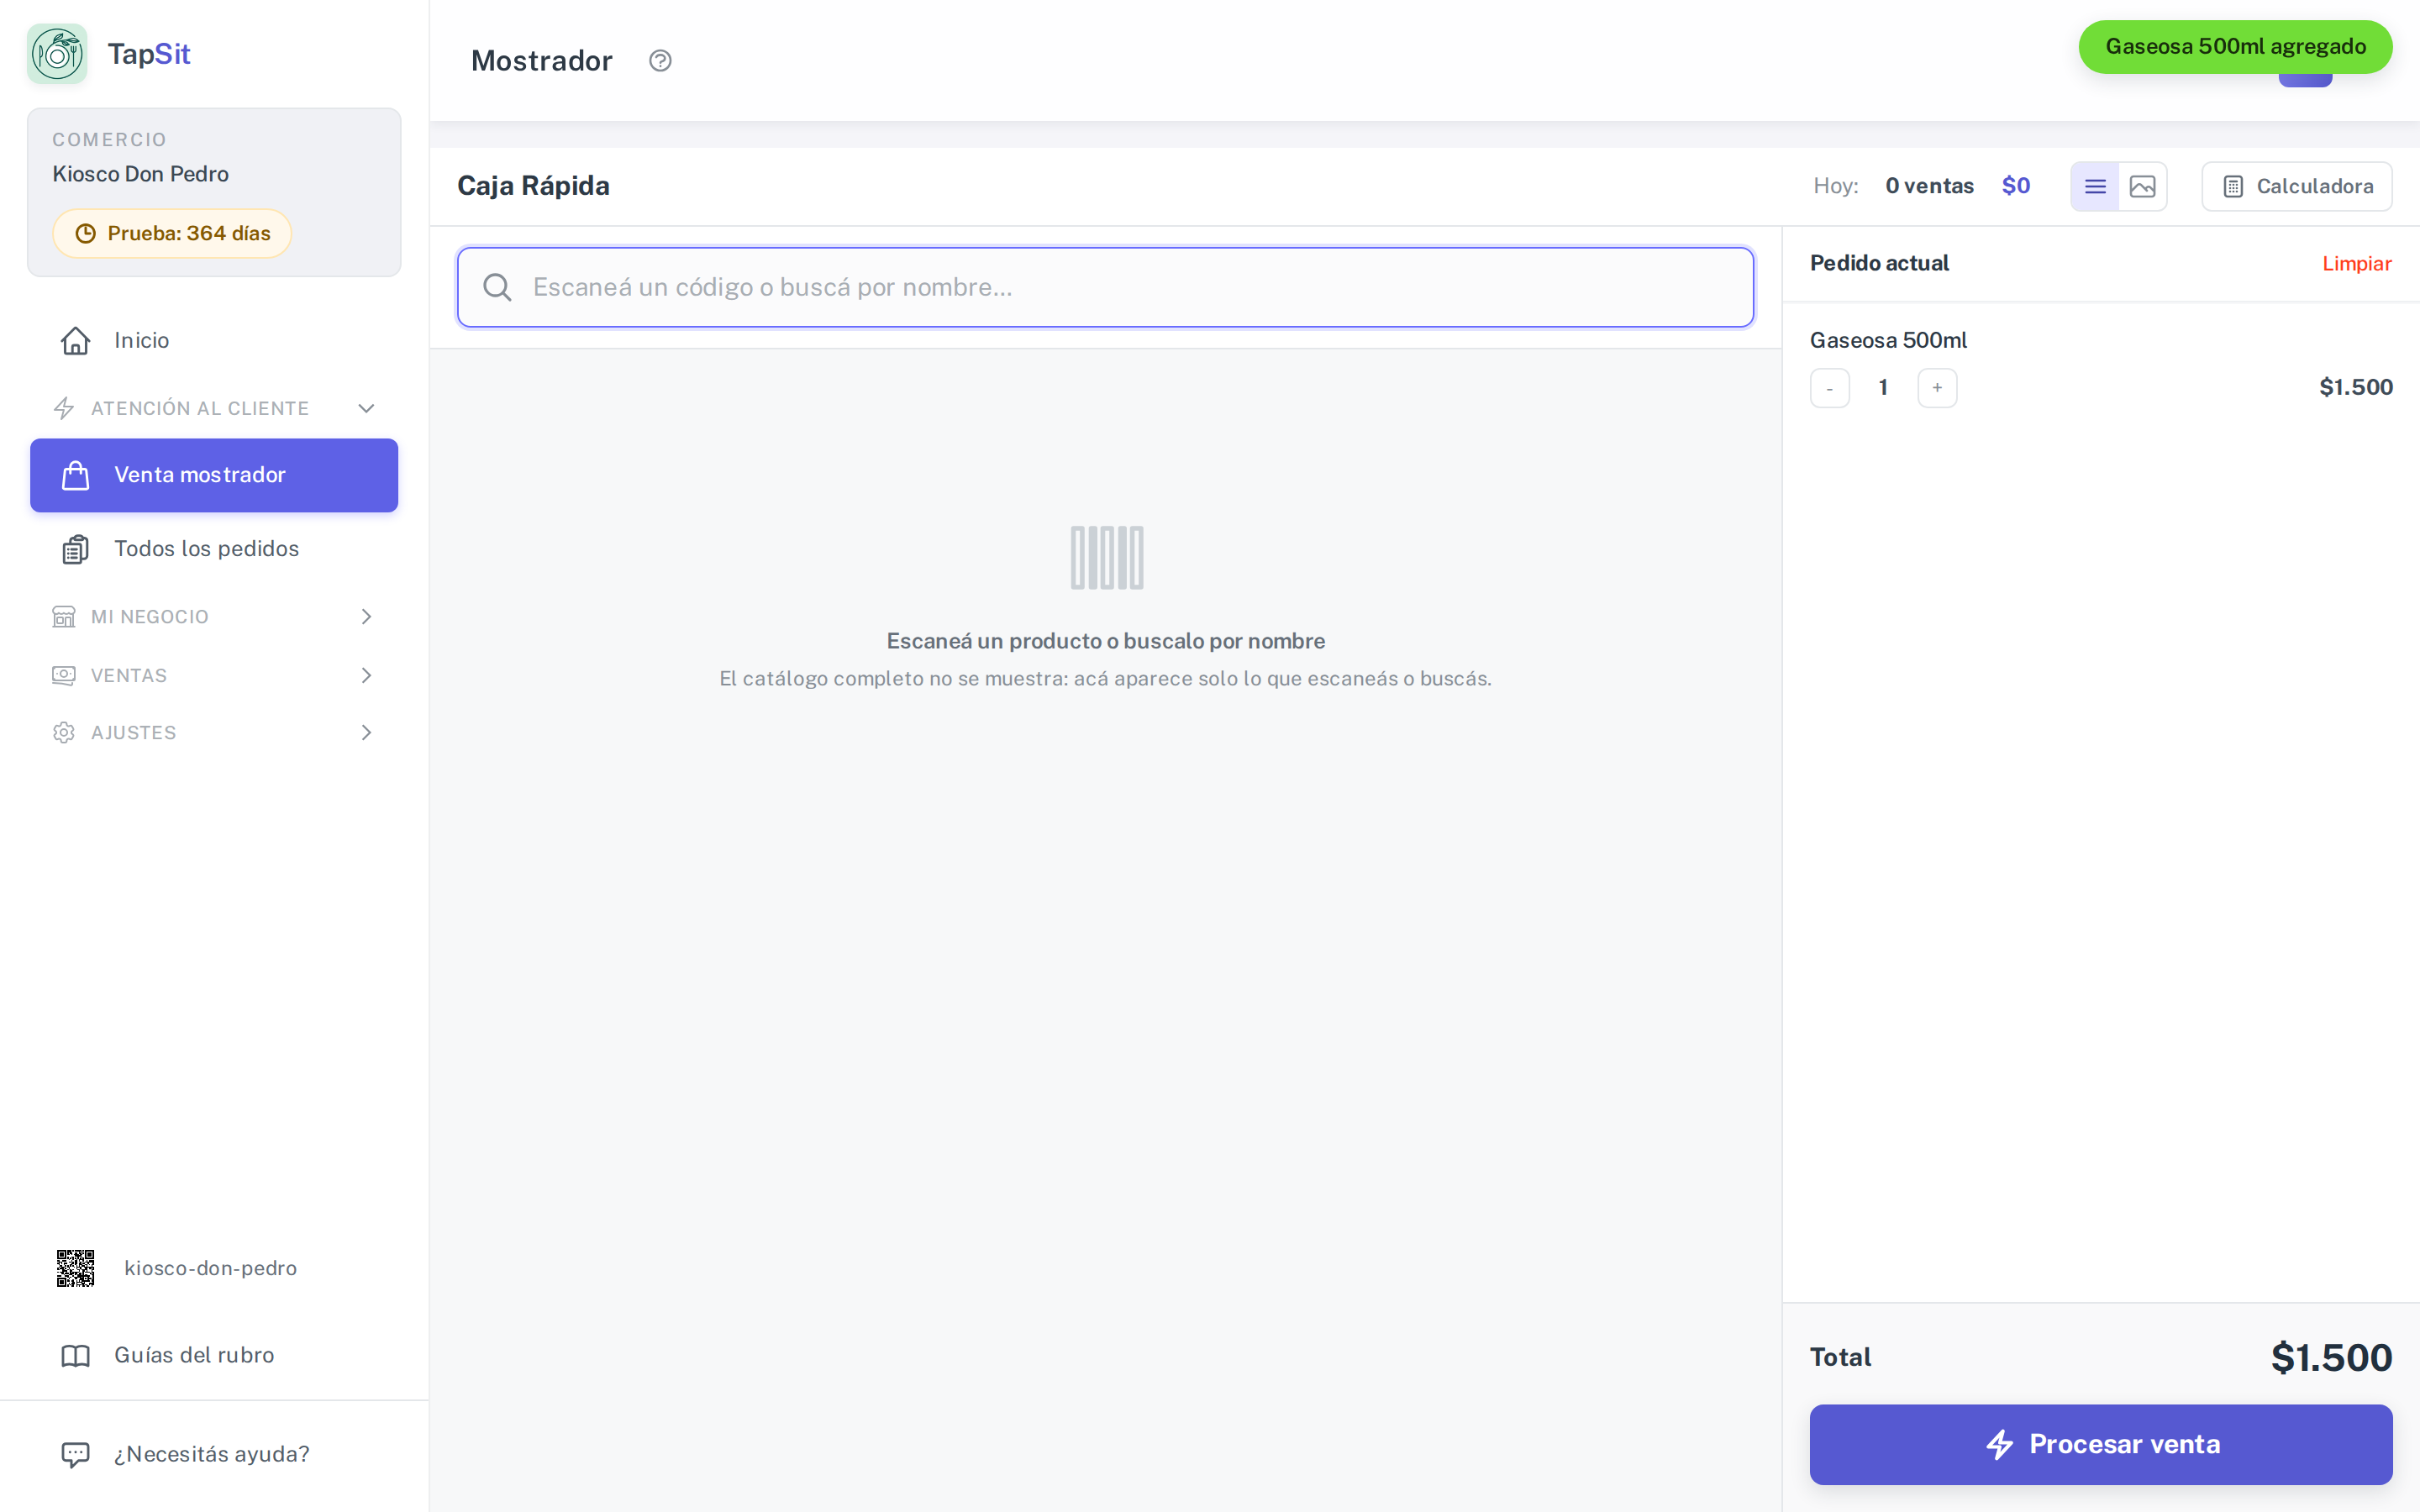Click the kiosco-don-pedro QR code icon
This screenshot has width=2420, height=1512.
75,1268
